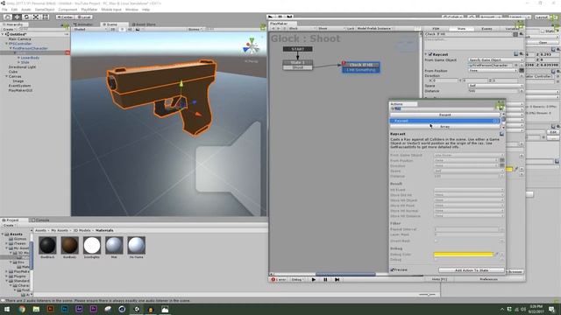
Task: Select the Scale tool in Unity toolbar
Action: pos(36,17)
